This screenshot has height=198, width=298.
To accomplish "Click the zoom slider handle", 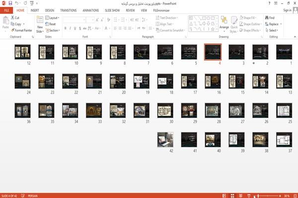I will point(258,196).
